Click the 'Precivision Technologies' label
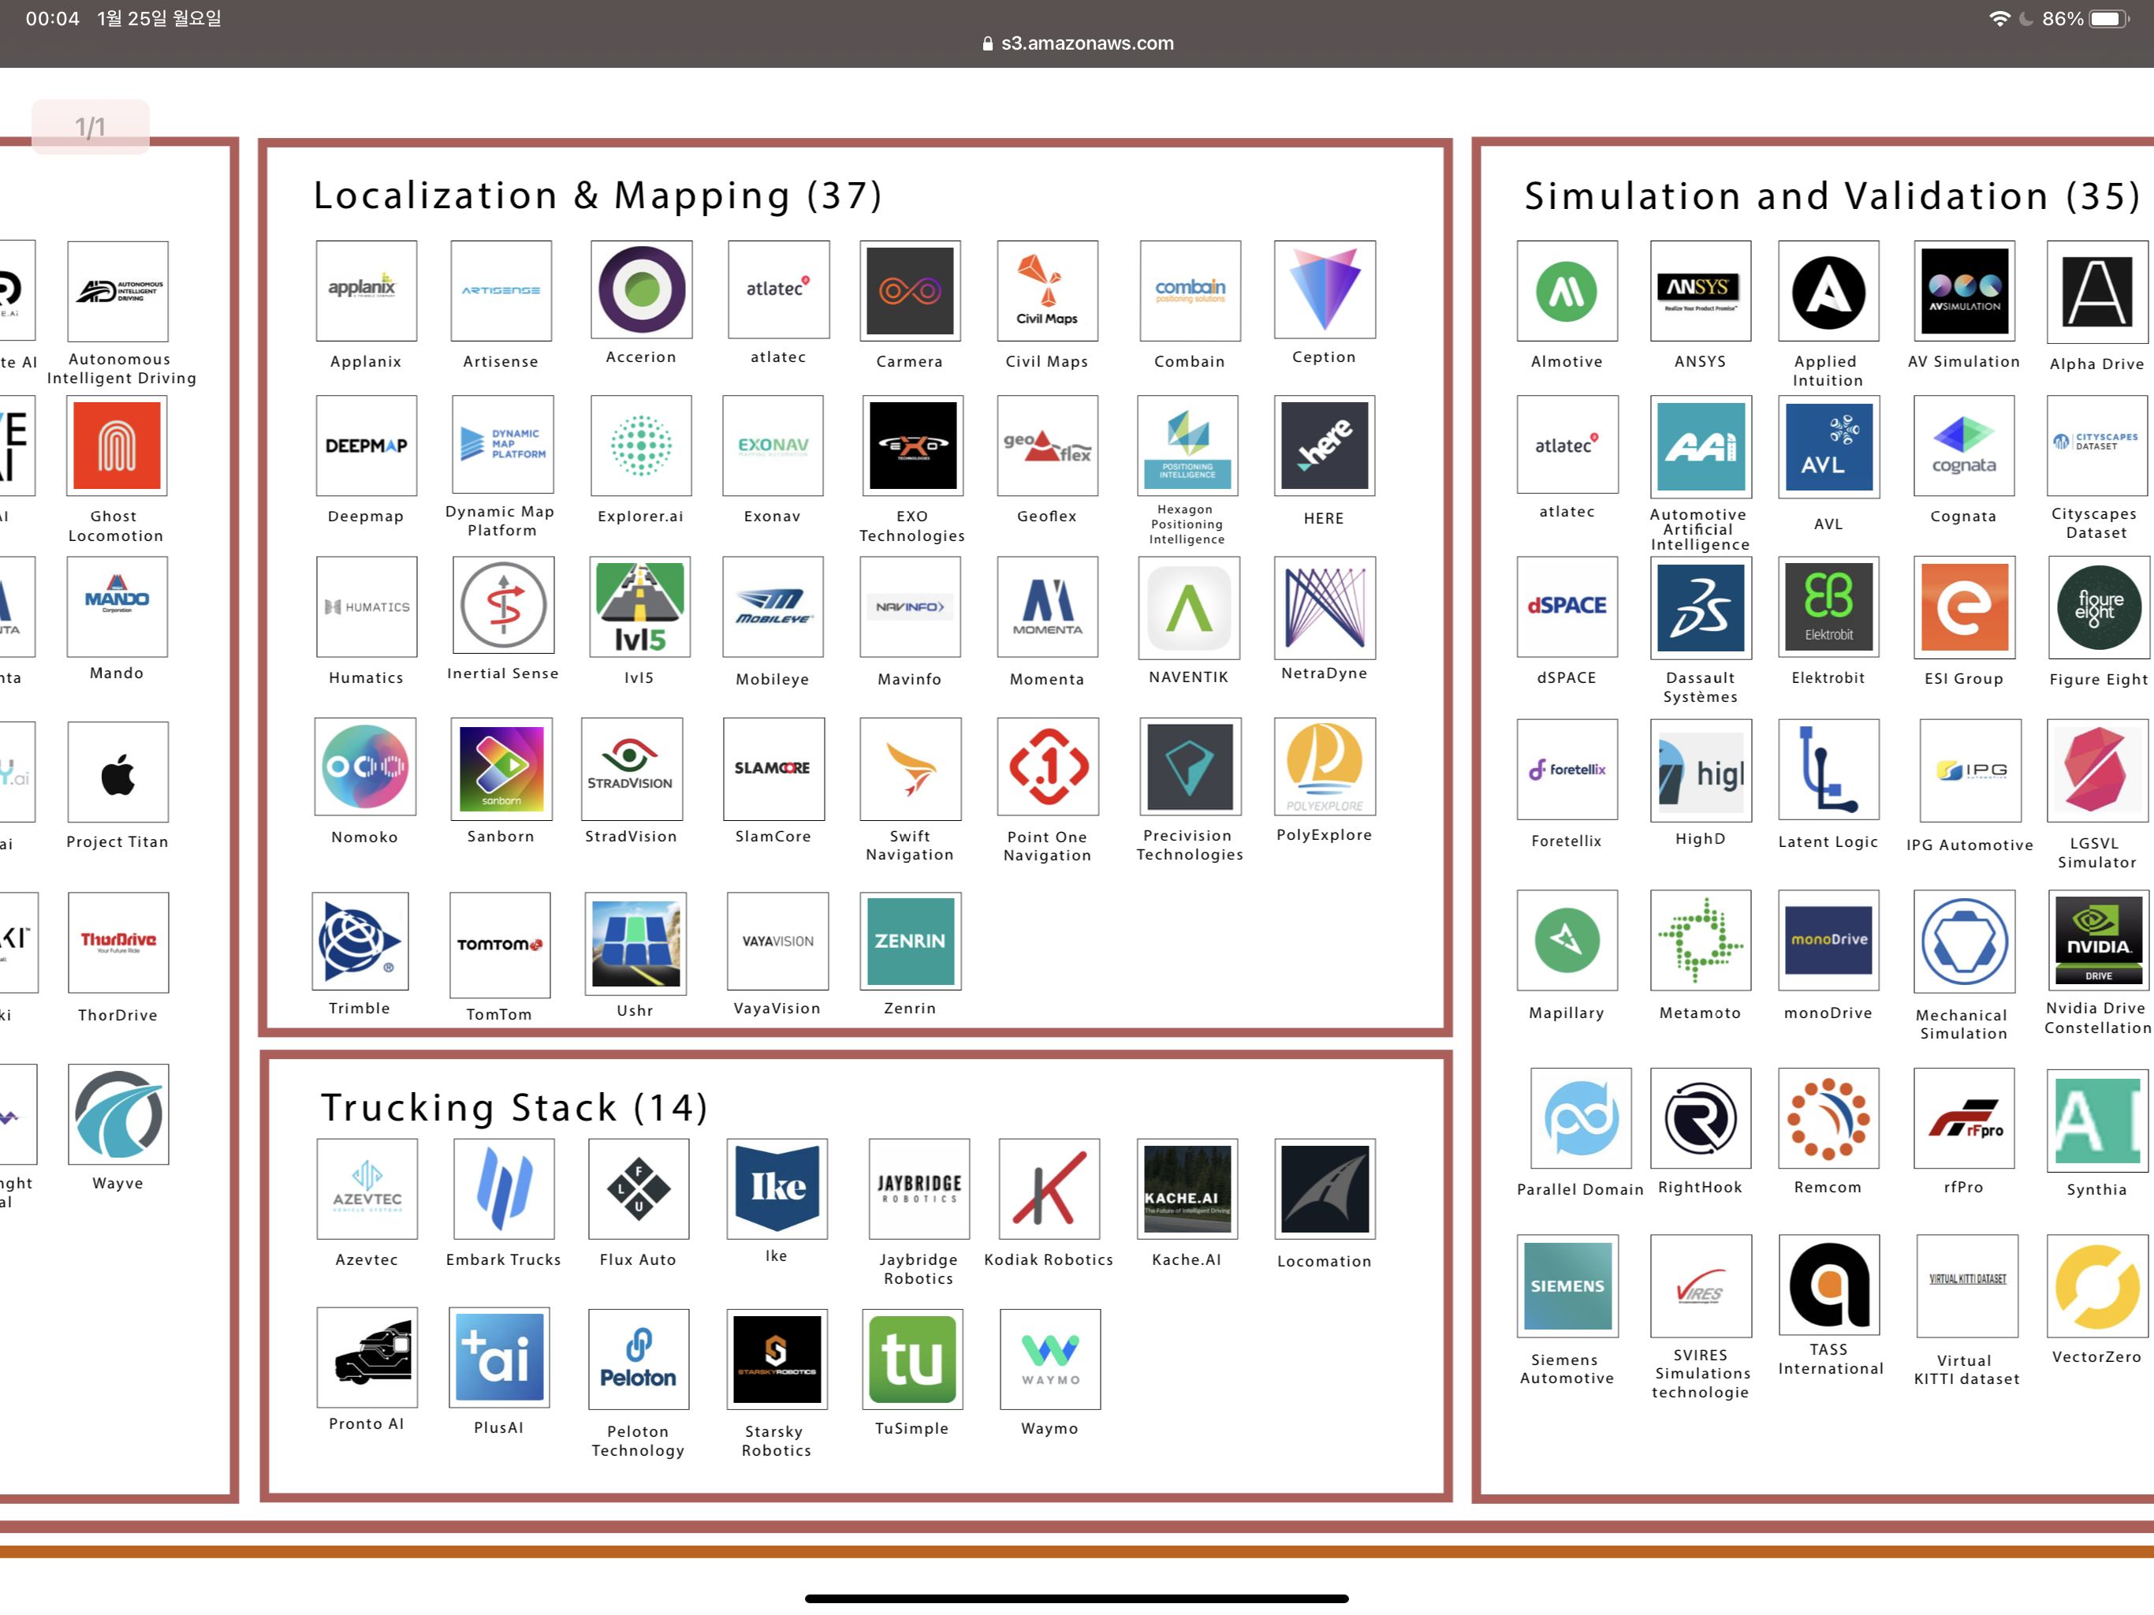 (x=1189, y=845)
